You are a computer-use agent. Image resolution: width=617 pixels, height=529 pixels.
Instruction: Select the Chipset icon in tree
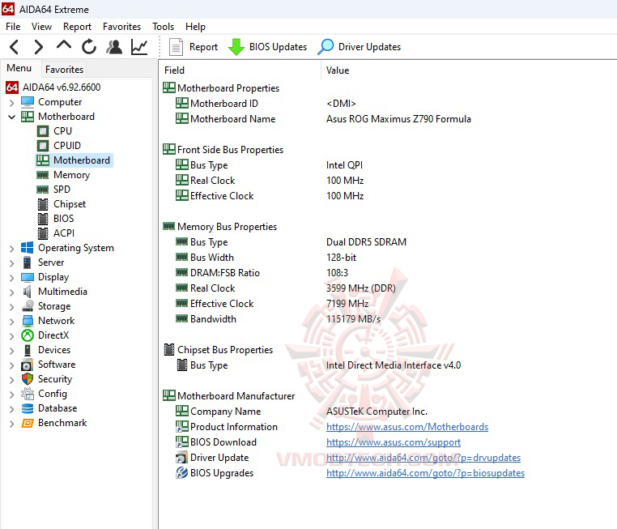[43, 204]
